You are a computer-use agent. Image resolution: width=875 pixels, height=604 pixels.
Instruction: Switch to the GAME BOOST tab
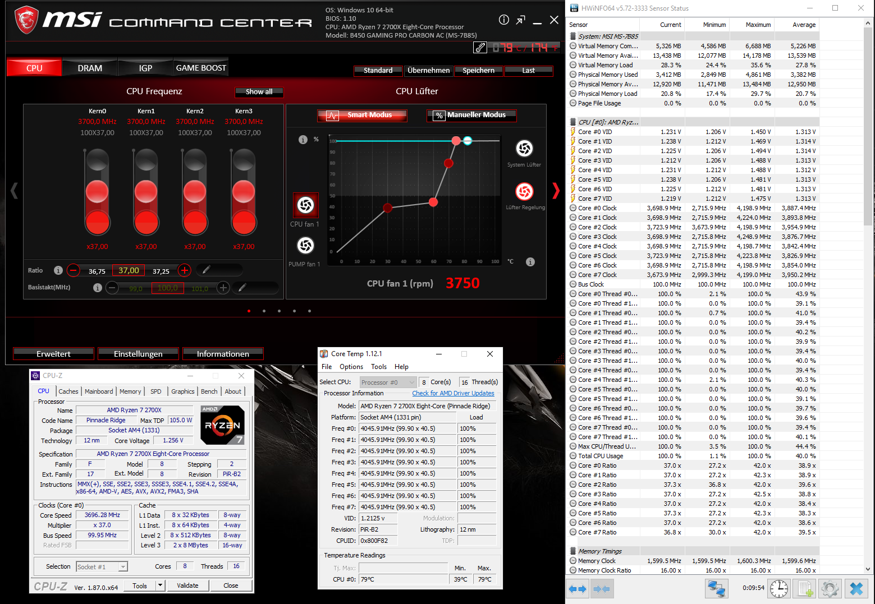(201, 68)
